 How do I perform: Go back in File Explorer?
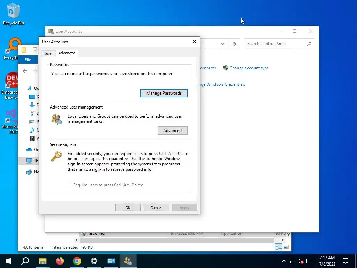[25, 71]
